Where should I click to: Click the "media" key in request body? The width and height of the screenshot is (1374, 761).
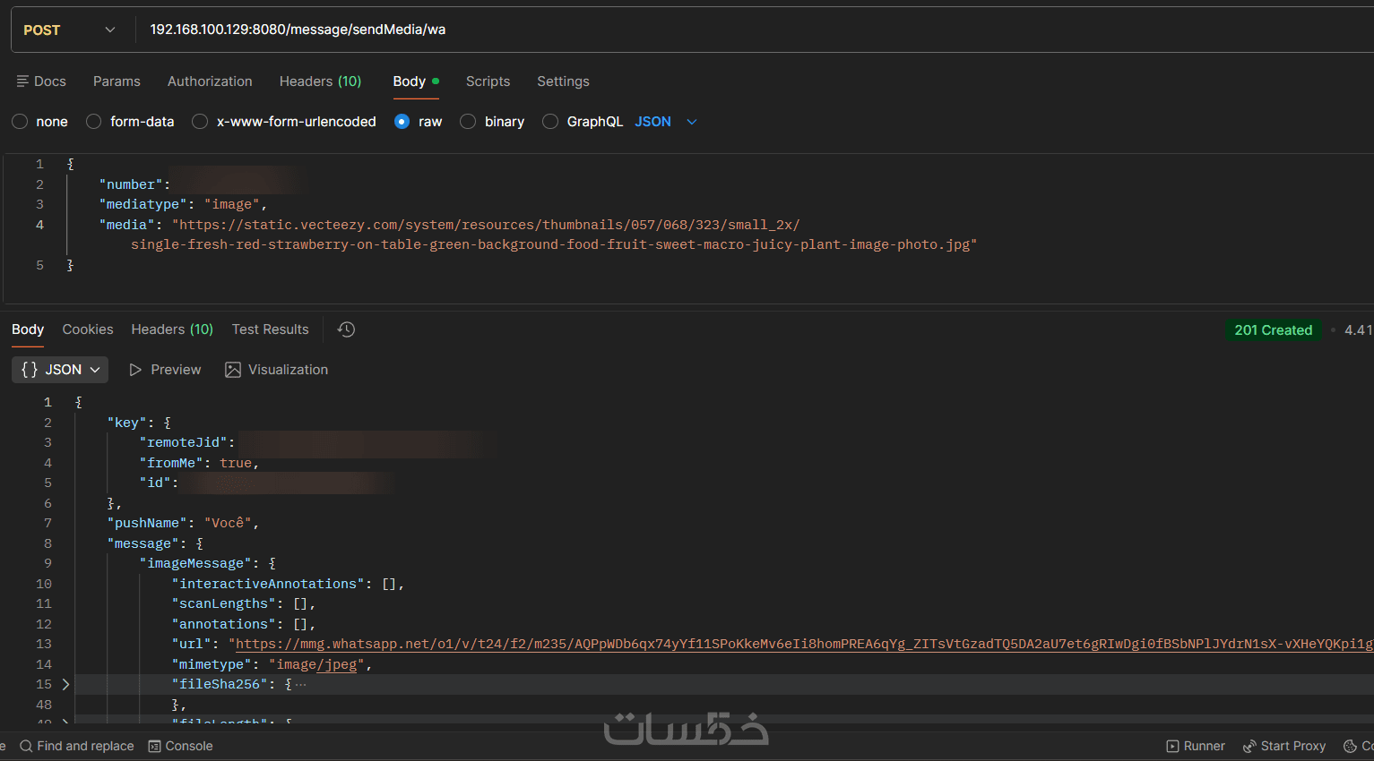pos(127,225)
